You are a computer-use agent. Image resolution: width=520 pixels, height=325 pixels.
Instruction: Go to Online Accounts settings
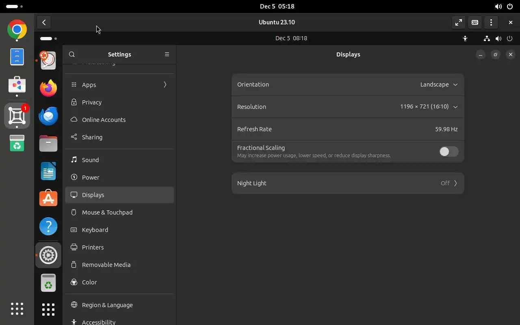pyautogui.click(x=119, y=120)
